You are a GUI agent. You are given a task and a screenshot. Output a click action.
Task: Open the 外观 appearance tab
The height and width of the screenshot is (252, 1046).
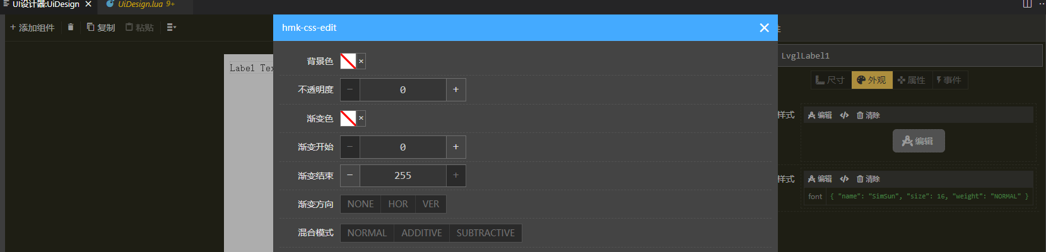click(x=871, y=80)
